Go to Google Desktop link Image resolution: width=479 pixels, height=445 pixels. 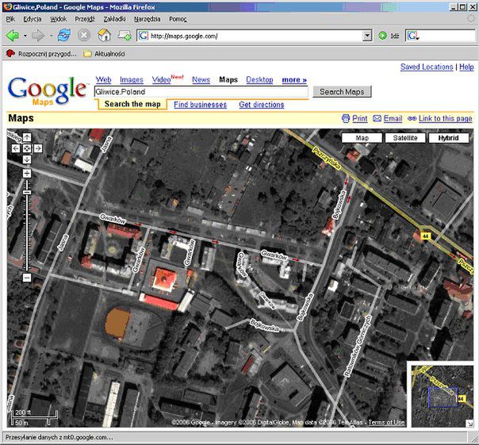[x=259, y=80]
